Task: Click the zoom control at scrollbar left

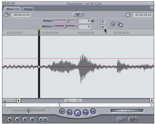Action: coord(9,101)
